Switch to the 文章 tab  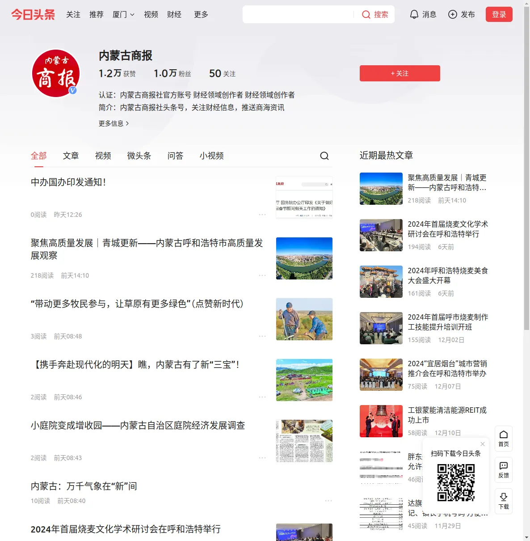pos(71,156)
